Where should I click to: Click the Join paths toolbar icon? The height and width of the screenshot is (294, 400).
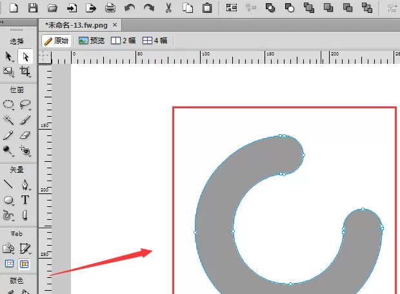(270, 8)
